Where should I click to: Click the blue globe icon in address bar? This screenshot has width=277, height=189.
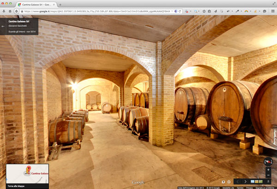coord(176,11)
